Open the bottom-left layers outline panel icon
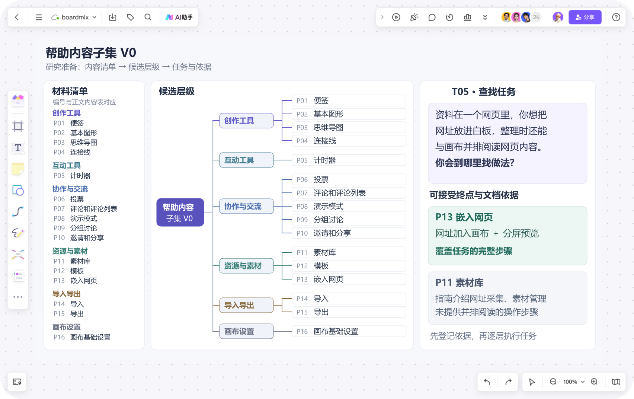 point(17,382)
